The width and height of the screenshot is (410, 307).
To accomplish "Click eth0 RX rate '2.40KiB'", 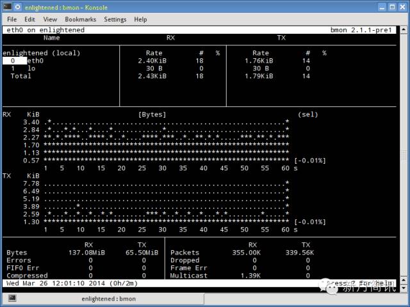I will [x=152, y=61].
